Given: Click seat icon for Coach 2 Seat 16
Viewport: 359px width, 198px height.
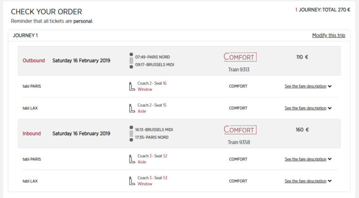Looking at the screenshot, I should point(132,86).
